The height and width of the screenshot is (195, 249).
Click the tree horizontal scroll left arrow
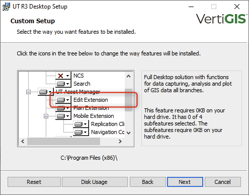click(x=23, y=141)
